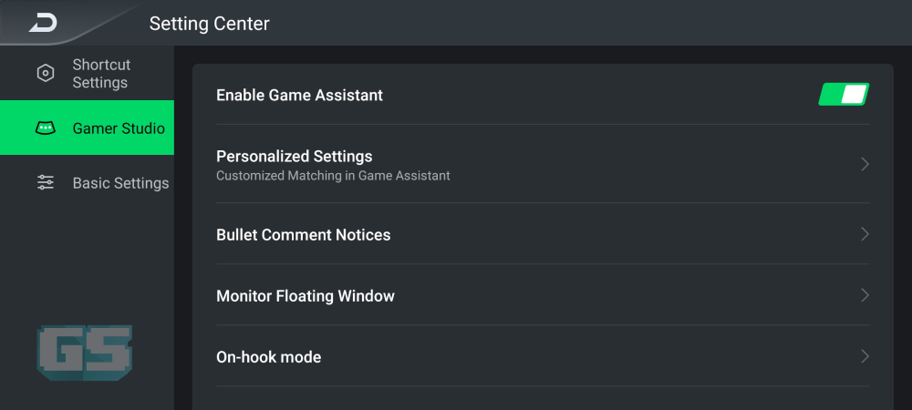Click the gamepad icon beside Gamer Studio
Image resolution: width=912 pixels, height=410 pixels.
pos(46,128)
